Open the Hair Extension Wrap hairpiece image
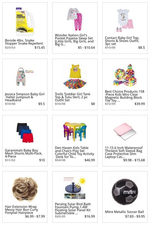 (25, 189)
